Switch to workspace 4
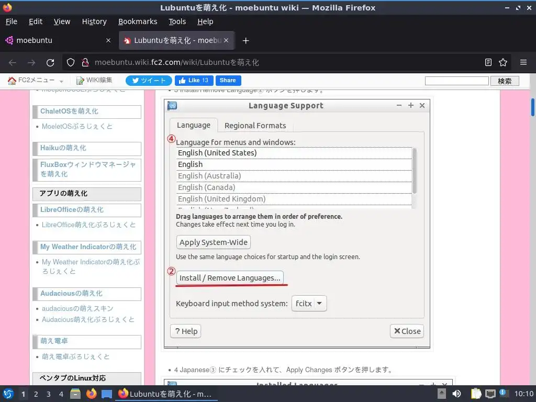The height and width of the screenshot is (402, 536). coord(61,394)
